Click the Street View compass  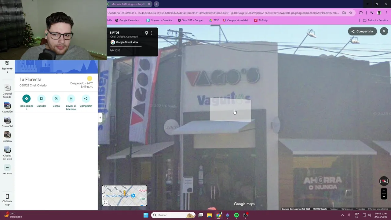384,181
